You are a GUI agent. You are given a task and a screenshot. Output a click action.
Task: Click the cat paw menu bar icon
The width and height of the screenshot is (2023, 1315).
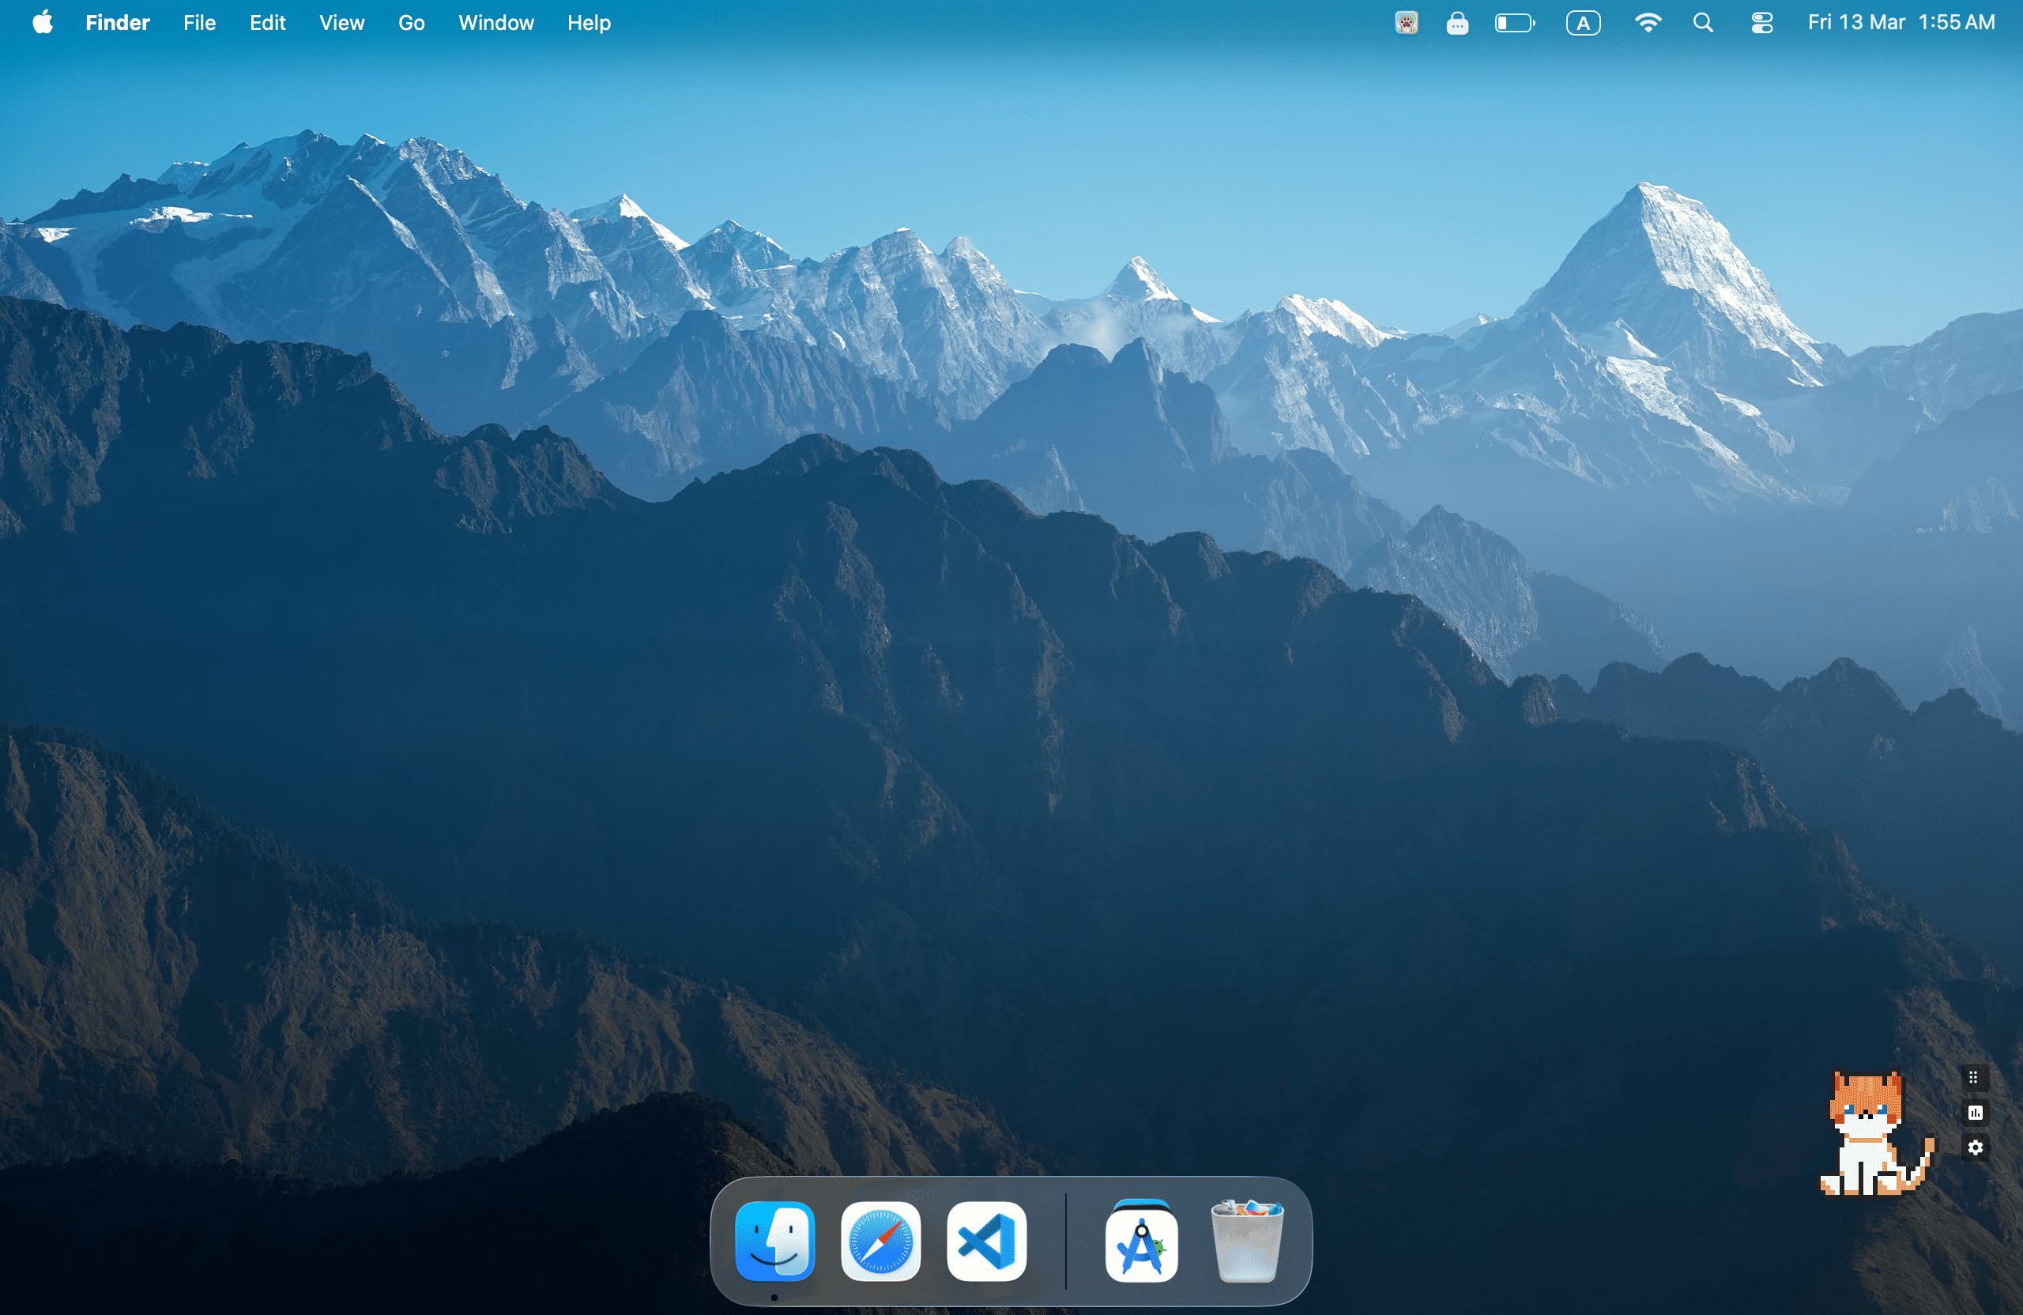coord(1406,23)
